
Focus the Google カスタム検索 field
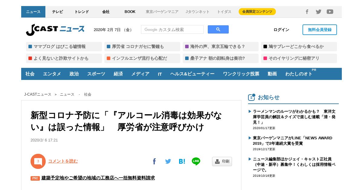172,30
